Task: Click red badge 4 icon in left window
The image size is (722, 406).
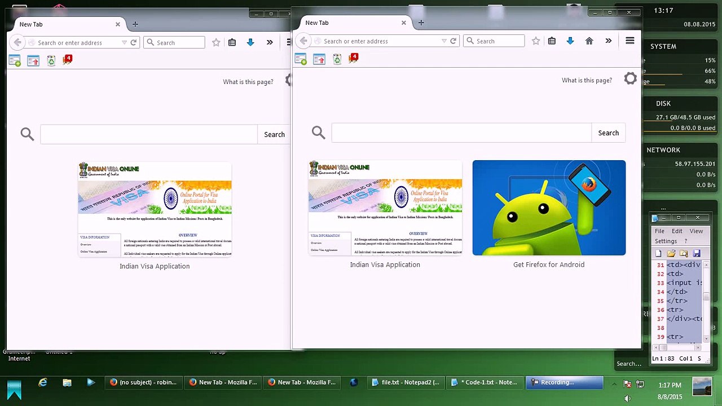Action: pyautogui.click(x=68, y=59)
